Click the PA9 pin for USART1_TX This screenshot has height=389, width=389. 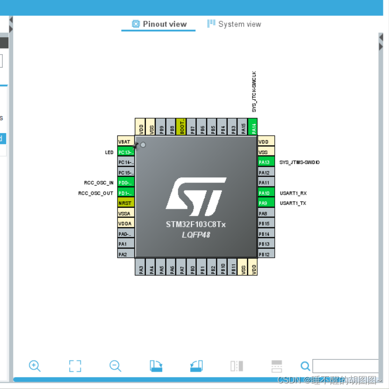266,203
